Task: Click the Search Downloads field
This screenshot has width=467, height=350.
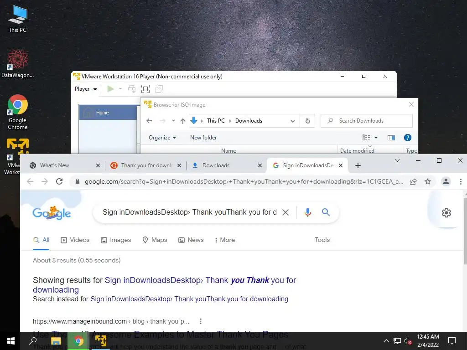Action: pyautogui.click(x=367, y=121)
